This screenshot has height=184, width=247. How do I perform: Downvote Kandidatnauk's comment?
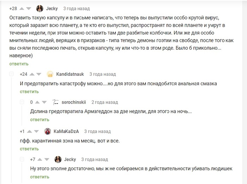point(39,74)
